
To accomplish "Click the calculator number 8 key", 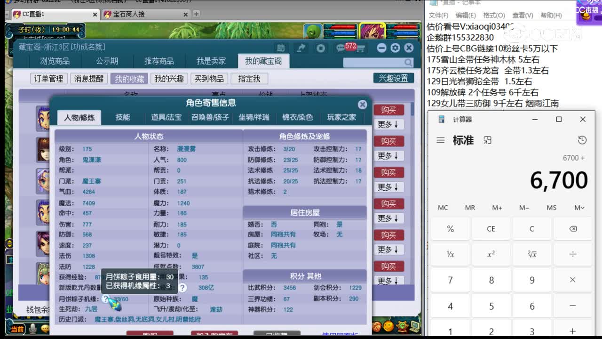I will [x=491, y=280].
